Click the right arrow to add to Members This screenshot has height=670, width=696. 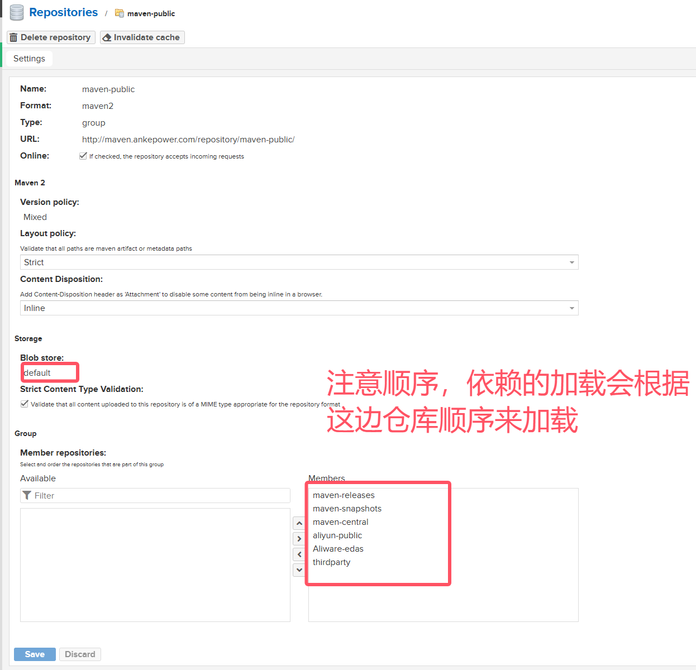click(299, 539)
